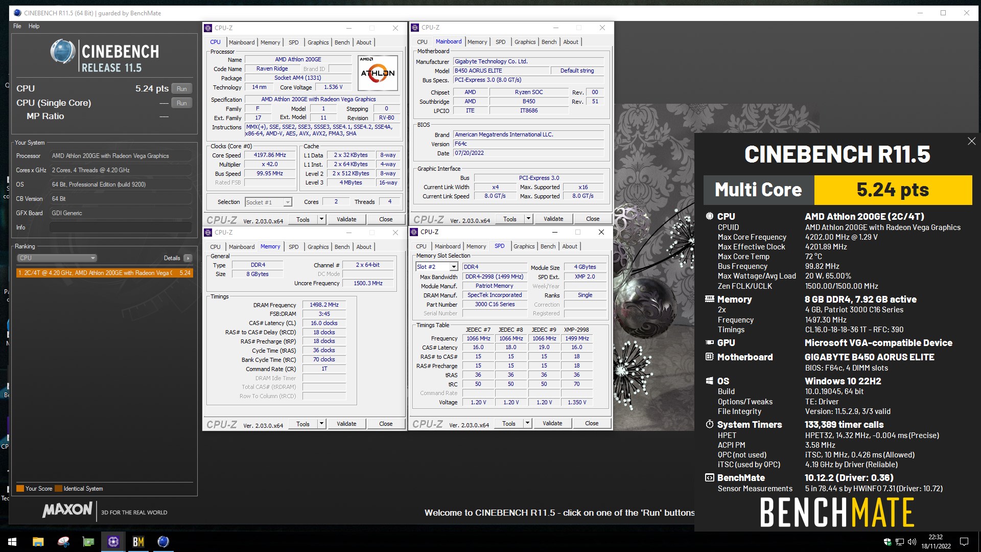Click Tools button in CPU-Z Memory window
This screenshot has height=552, width=981.
click(303, 424)
